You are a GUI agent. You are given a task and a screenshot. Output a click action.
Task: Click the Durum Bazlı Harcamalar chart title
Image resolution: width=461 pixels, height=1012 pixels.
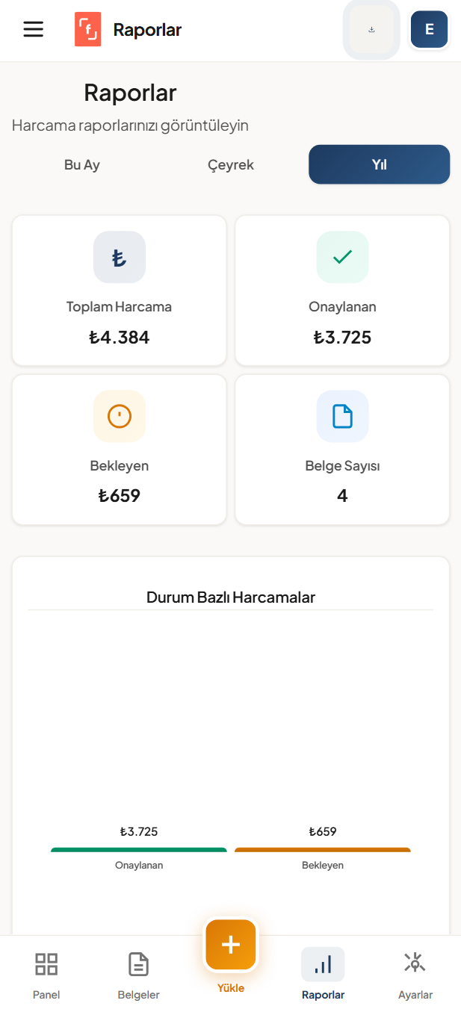coord(231,597)
